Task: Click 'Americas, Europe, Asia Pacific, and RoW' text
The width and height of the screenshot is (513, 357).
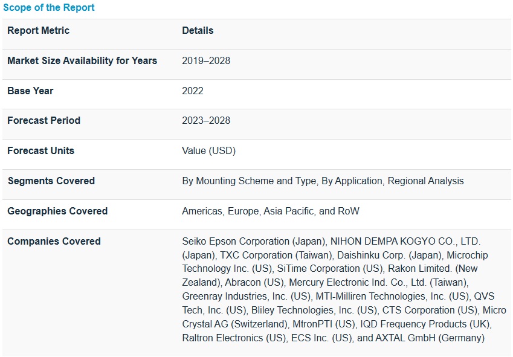Action: pos(271,211)
